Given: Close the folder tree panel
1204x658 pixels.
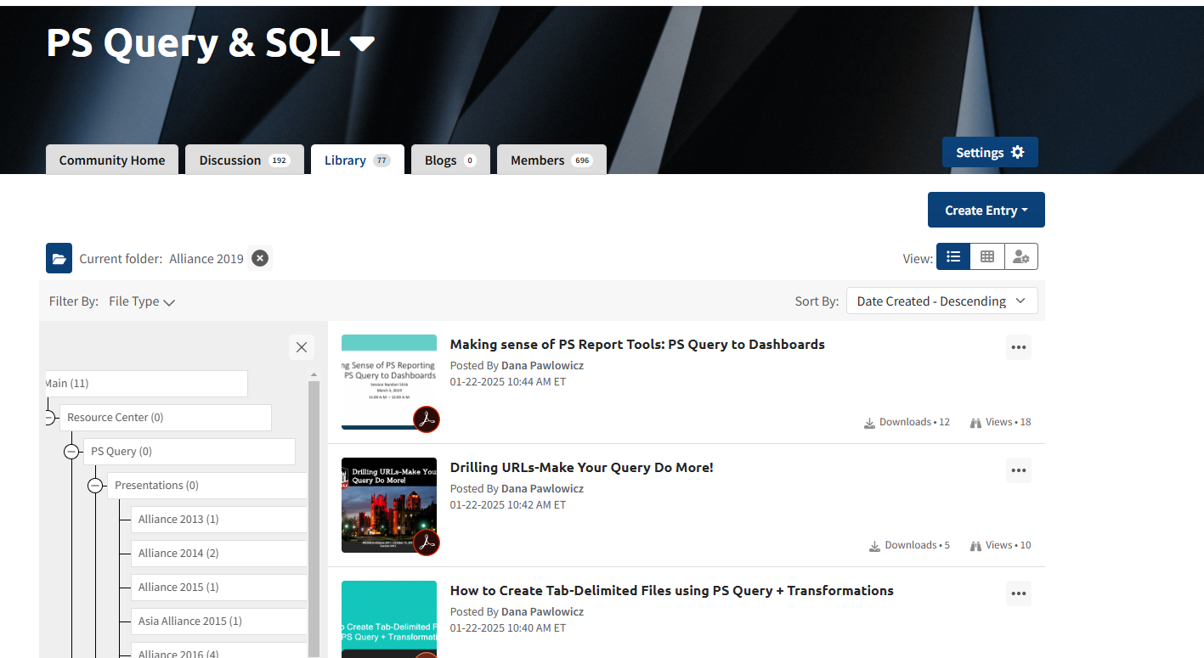Looking at the screenshot, I should (301, 346).
